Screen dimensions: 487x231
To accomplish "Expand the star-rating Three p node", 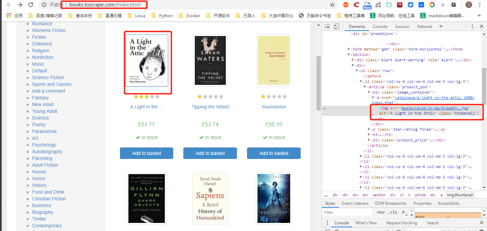I will coord(369,129).
